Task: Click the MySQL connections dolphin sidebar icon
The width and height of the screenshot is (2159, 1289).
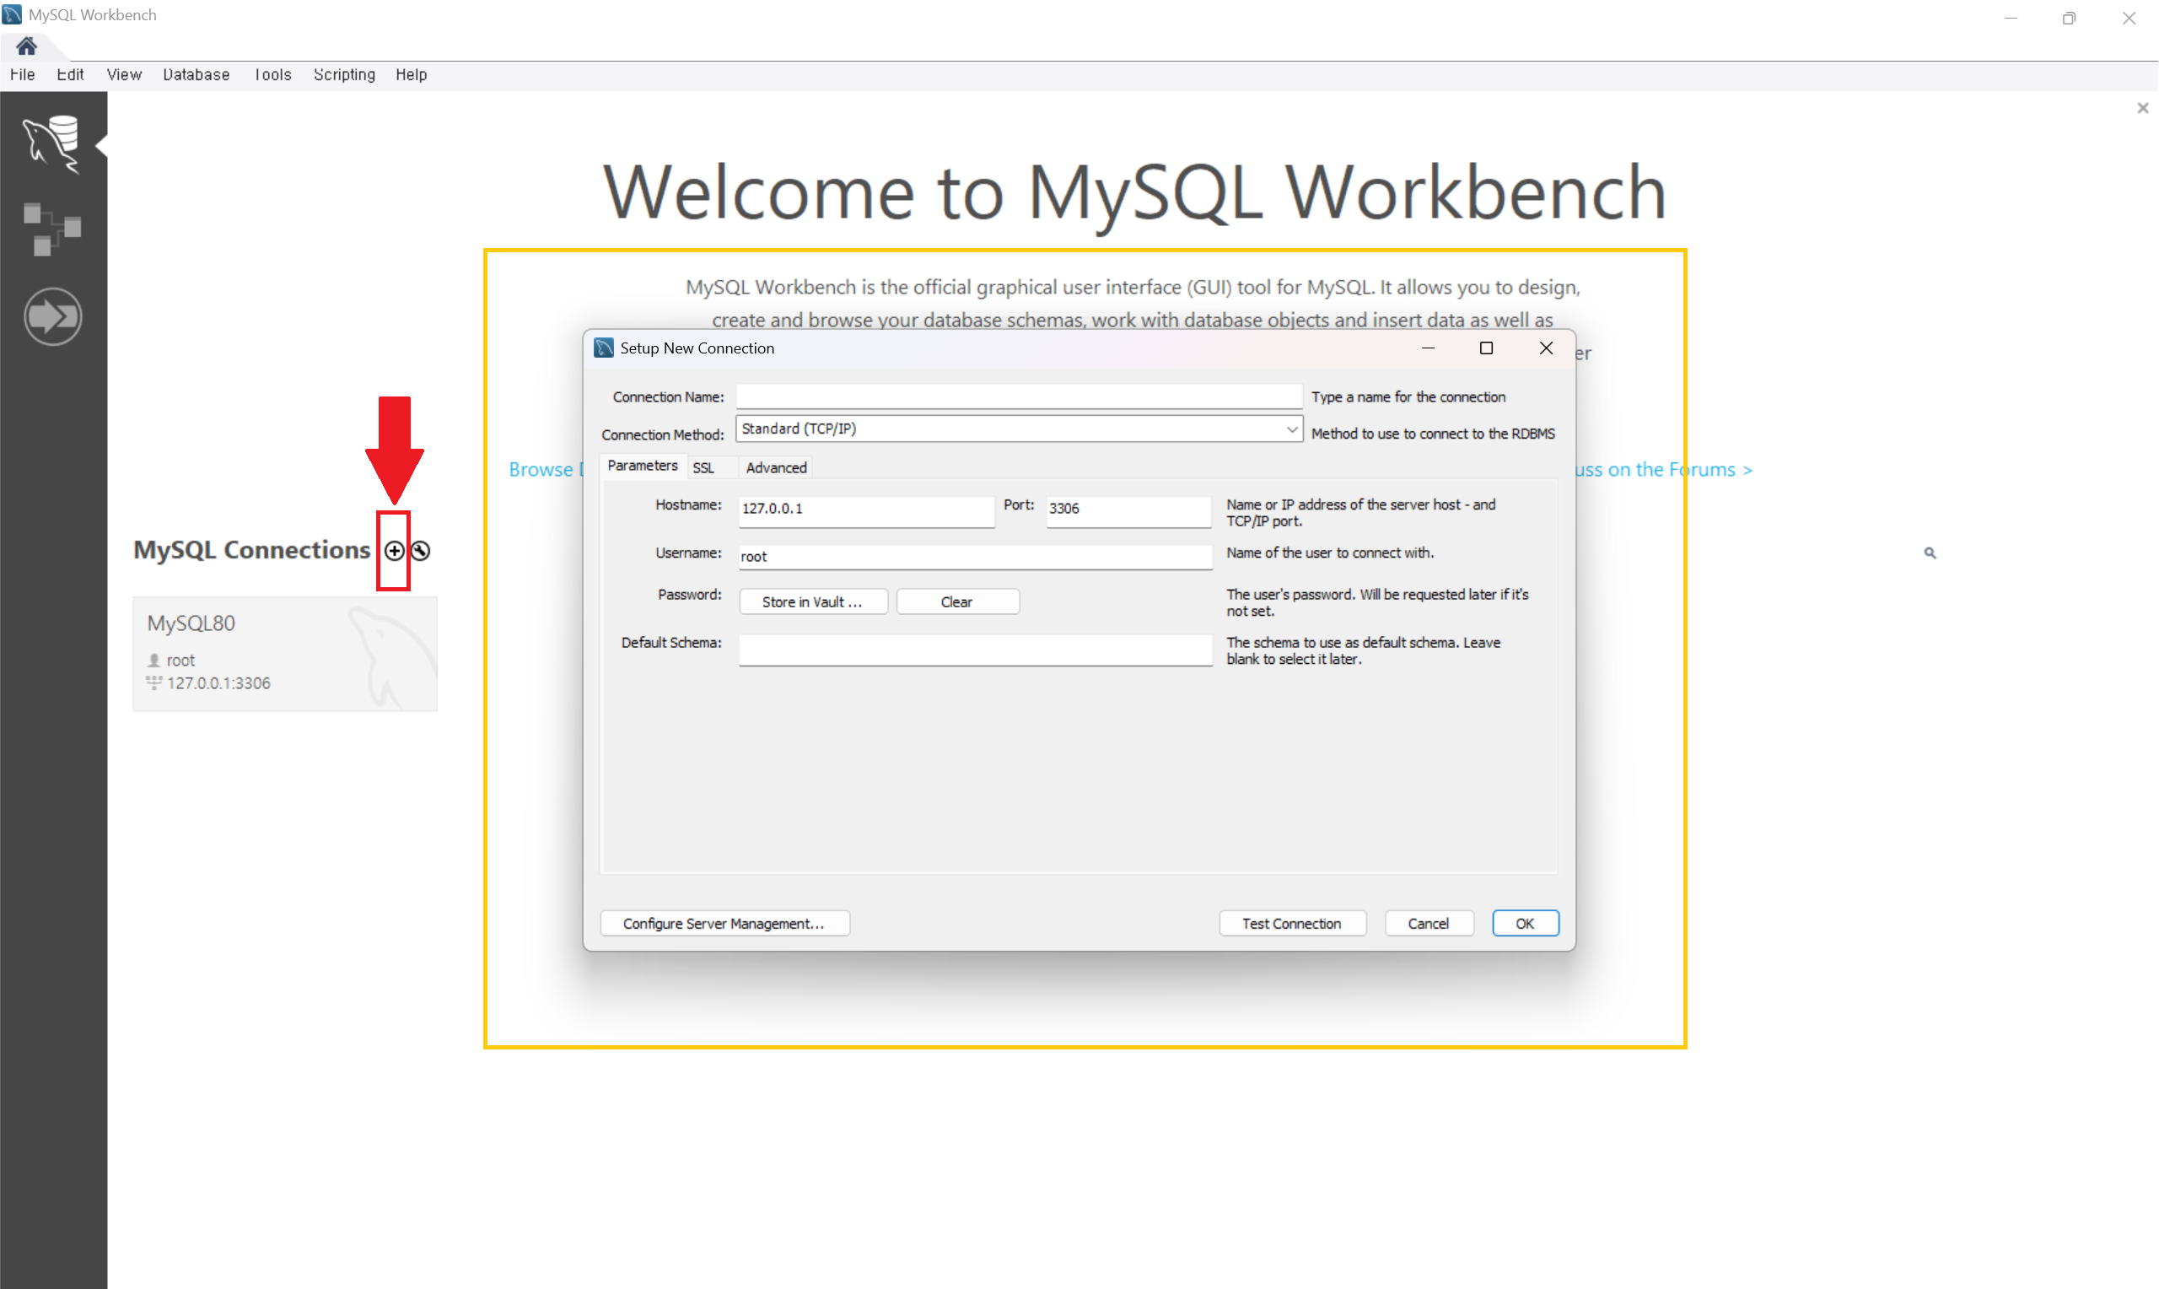Action: pos(52,143)
